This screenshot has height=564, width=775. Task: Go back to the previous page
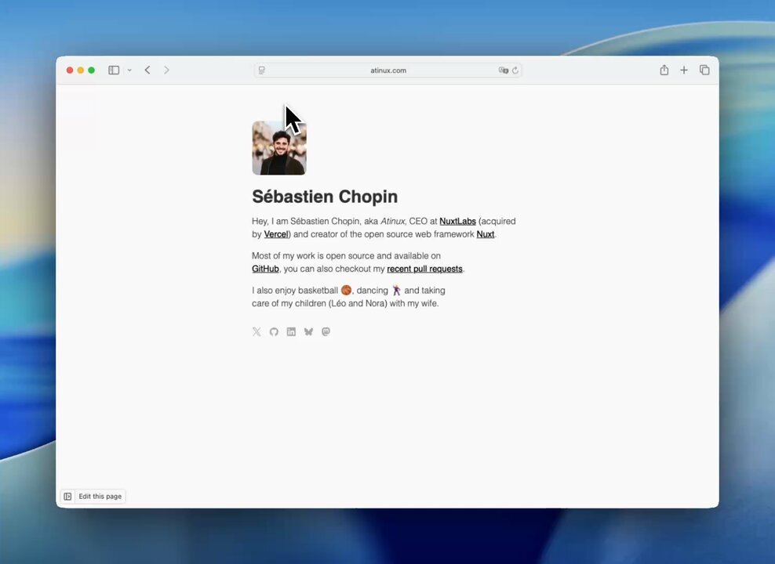pos(147,70)
